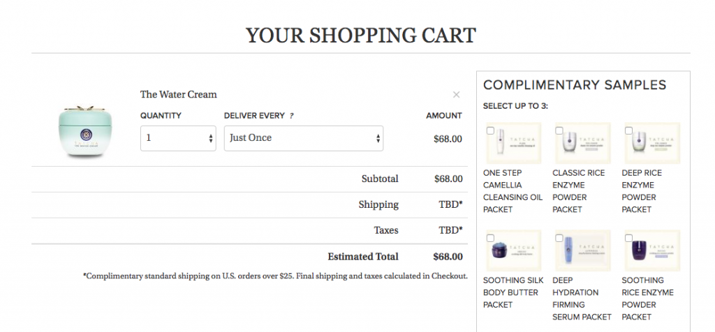Click the Deep Rice Enzyme Powder packet image
Viewport: 715px width, 332px height.
pos(654,144)
